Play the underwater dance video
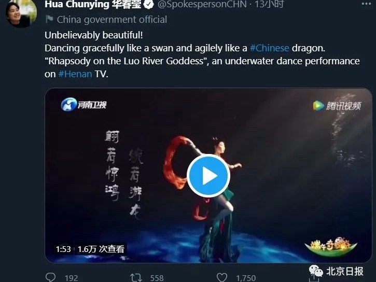 [208, 176]
